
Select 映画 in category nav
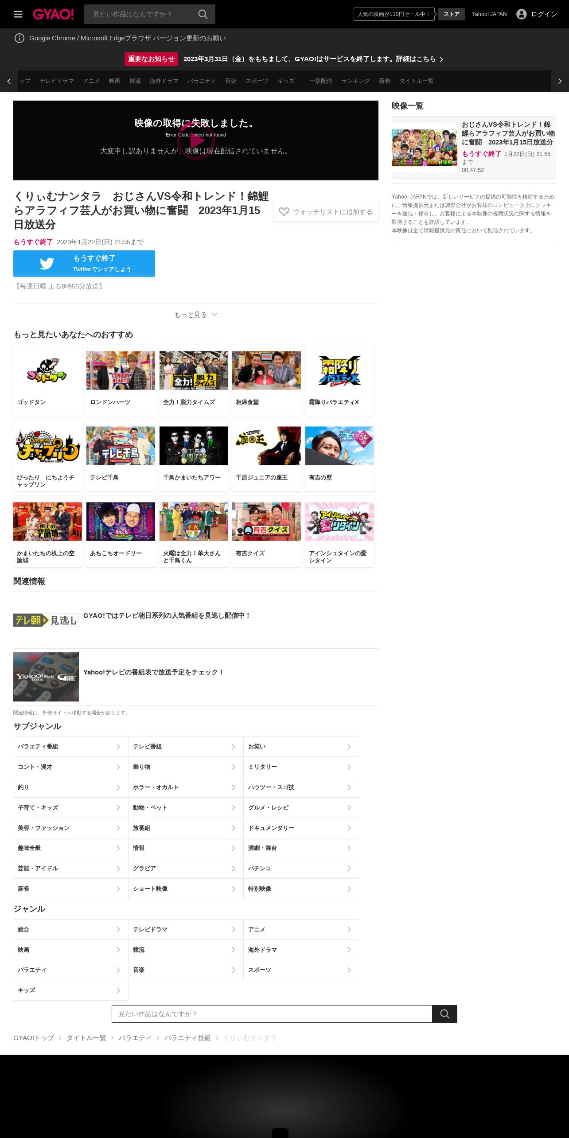(115, 81)
